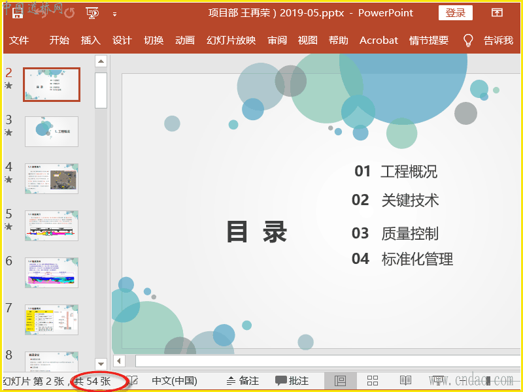
Task: Open the 文件 menu
Action: pyautogui.click(x=19, y=41)
